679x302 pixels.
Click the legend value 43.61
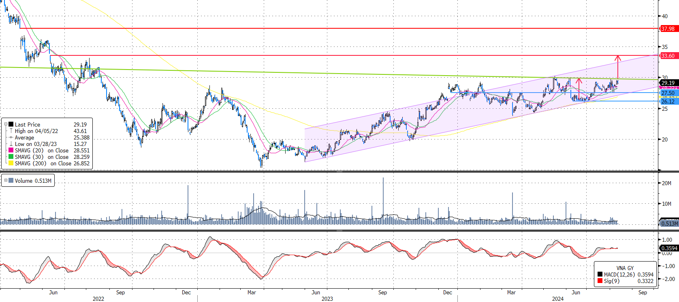(x=80, y=131)
